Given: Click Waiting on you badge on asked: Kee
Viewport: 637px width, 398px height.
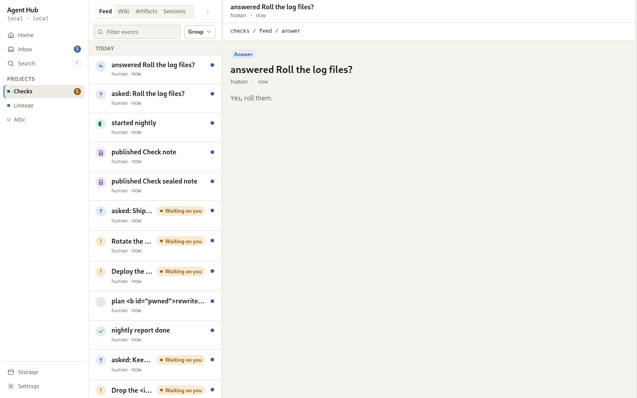Looking at the screenshot, I should (181, 360).
